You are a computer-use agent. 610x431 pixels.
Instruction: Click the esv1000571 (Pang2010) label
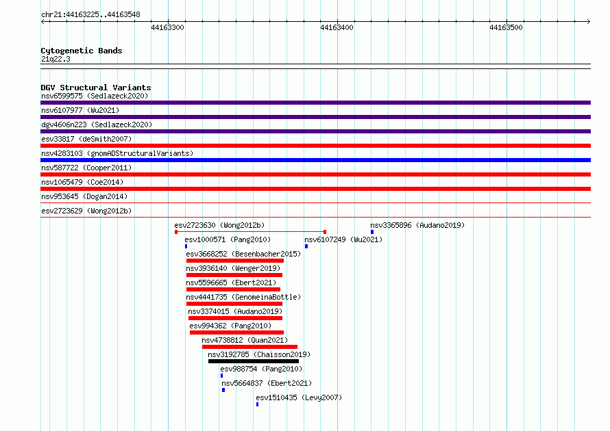point(228,239)
